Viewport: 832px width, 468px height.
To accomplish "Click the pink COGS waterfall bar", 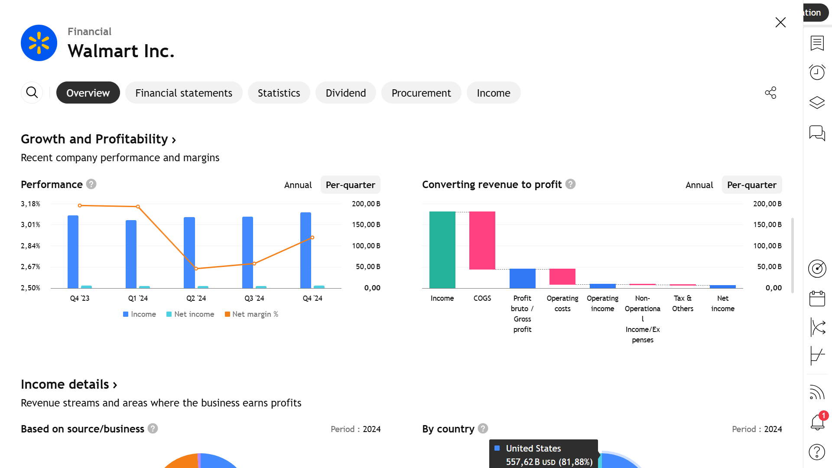I will pyautogui.click(x=482, y=240).
